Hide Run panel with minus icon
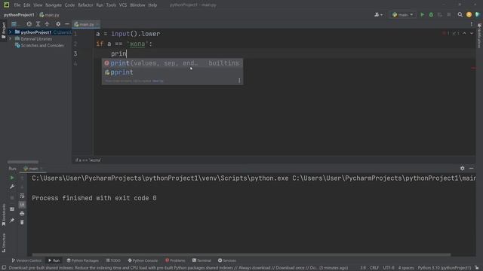 click(x=471, y=169)
